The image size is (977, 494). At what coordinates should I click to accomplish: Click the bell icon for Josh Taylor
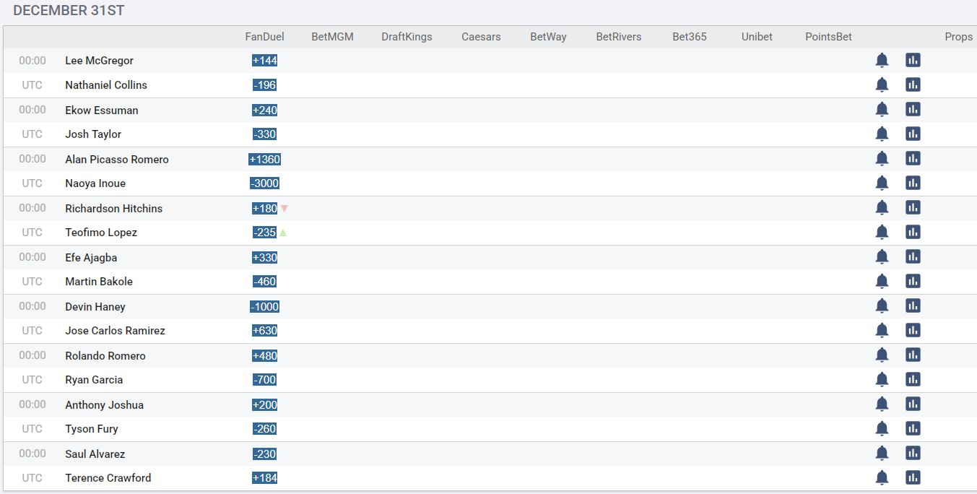882,134
